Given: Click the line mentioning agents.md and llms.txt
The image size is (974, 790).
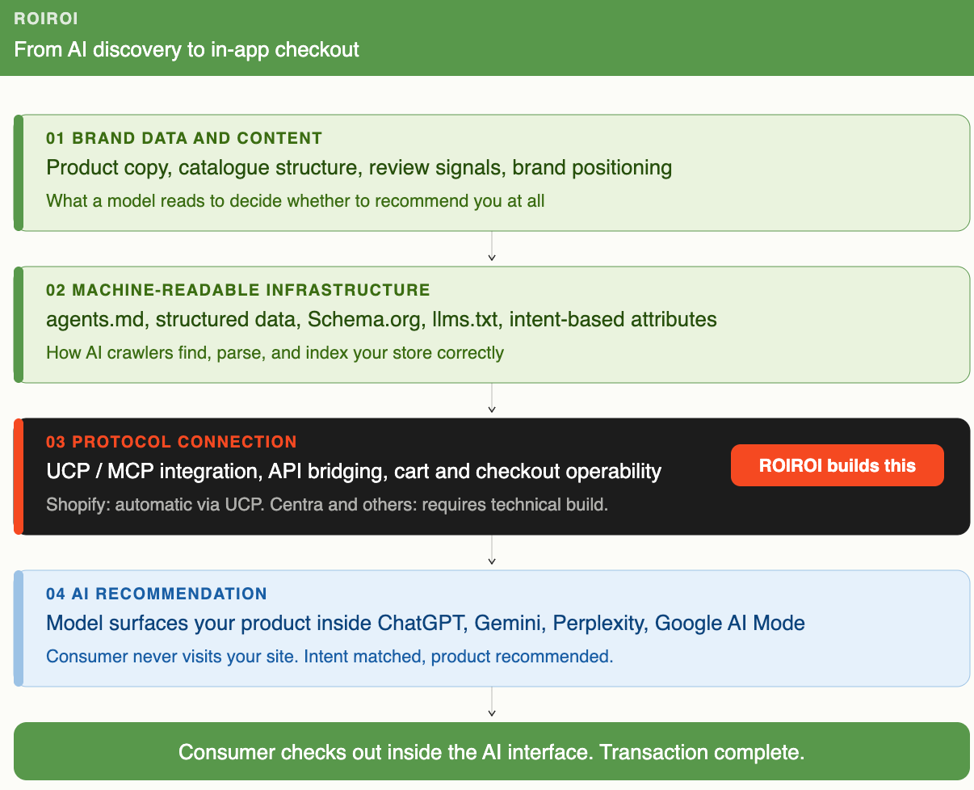Looking at the screenshot, I should point(381,320).
